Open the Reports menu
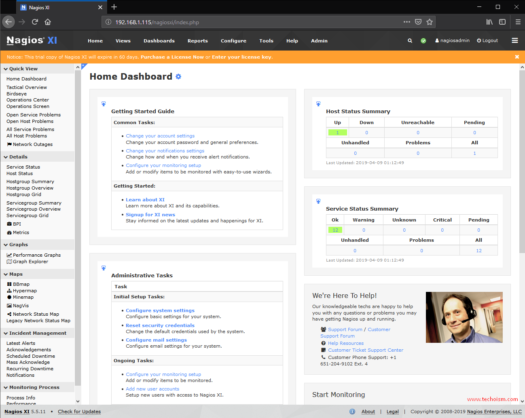The height and width of the screenshot is (418, 525). point(197,41)
